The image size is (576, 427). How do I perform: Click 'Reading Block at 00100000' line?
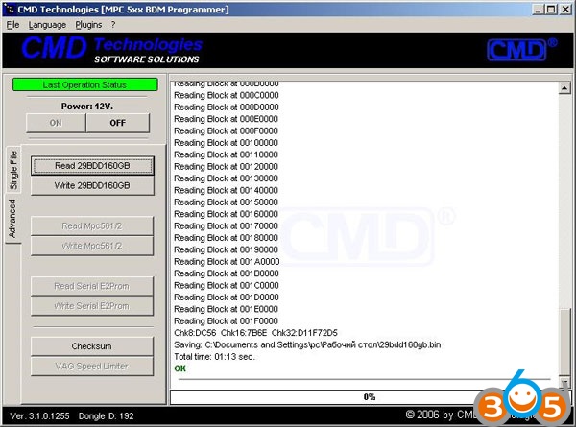point(226,143)
